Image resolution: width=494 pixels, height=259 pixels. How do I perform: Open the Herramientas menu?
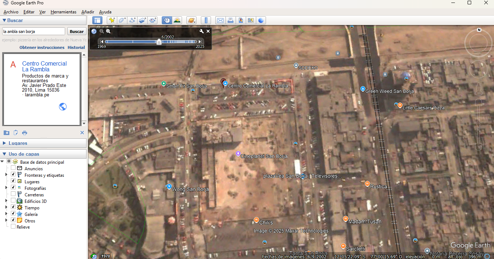63,12
